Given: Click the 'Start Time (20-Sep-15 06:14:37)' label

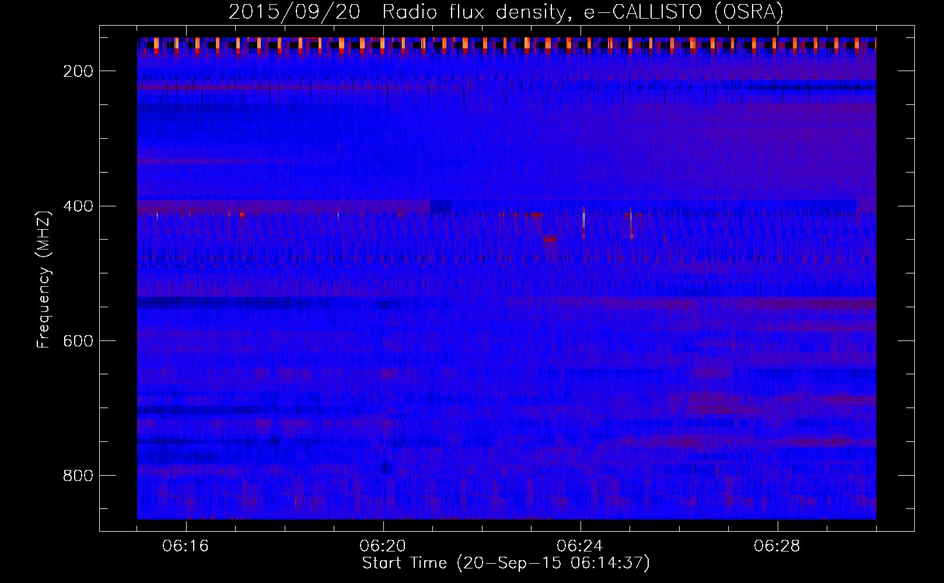Looking at the screenshot, I should tap(506, 563).
